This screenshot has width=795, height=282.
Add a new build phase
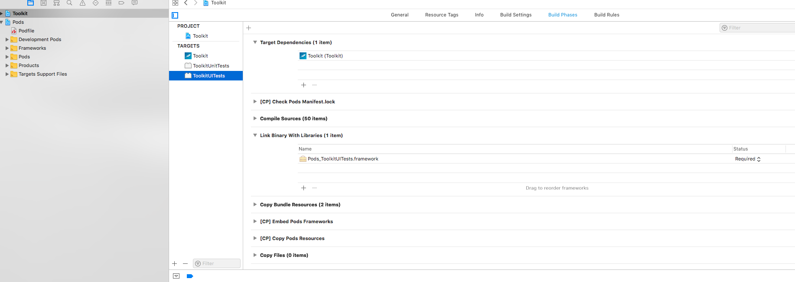tap(248, 28)
